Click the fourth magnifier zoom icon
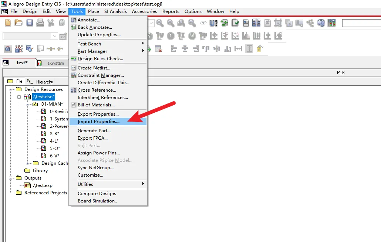The image size is (381, 242). tap(192, 23)
